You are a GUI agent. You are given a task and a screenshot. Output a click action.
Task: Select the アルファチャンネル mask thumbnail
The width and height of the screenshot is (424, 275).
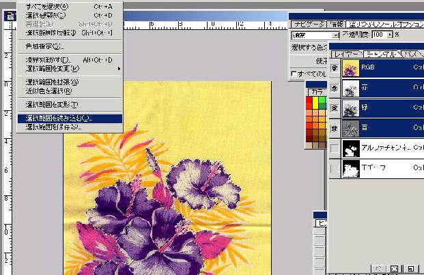pyautogui.click(x=351, y=148)
